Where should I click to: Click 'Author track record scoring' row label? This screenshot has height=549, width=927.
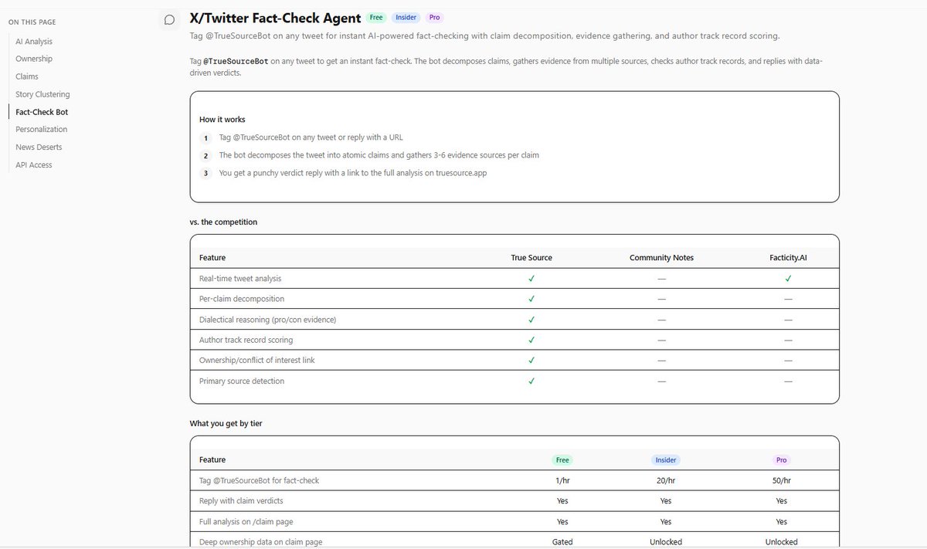(x=246, y=340)
